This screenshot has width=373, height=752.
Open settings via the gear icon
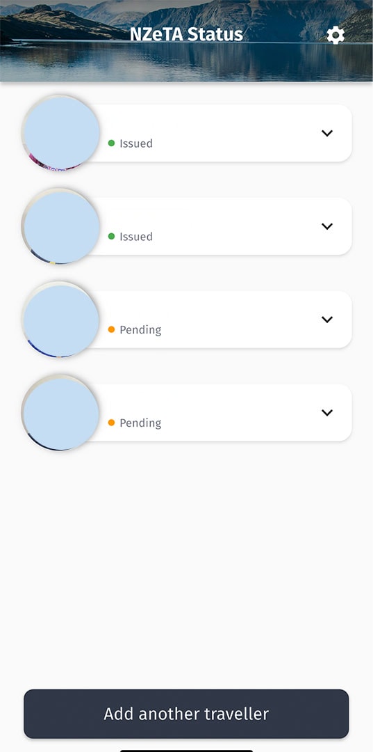pos(335,36)
